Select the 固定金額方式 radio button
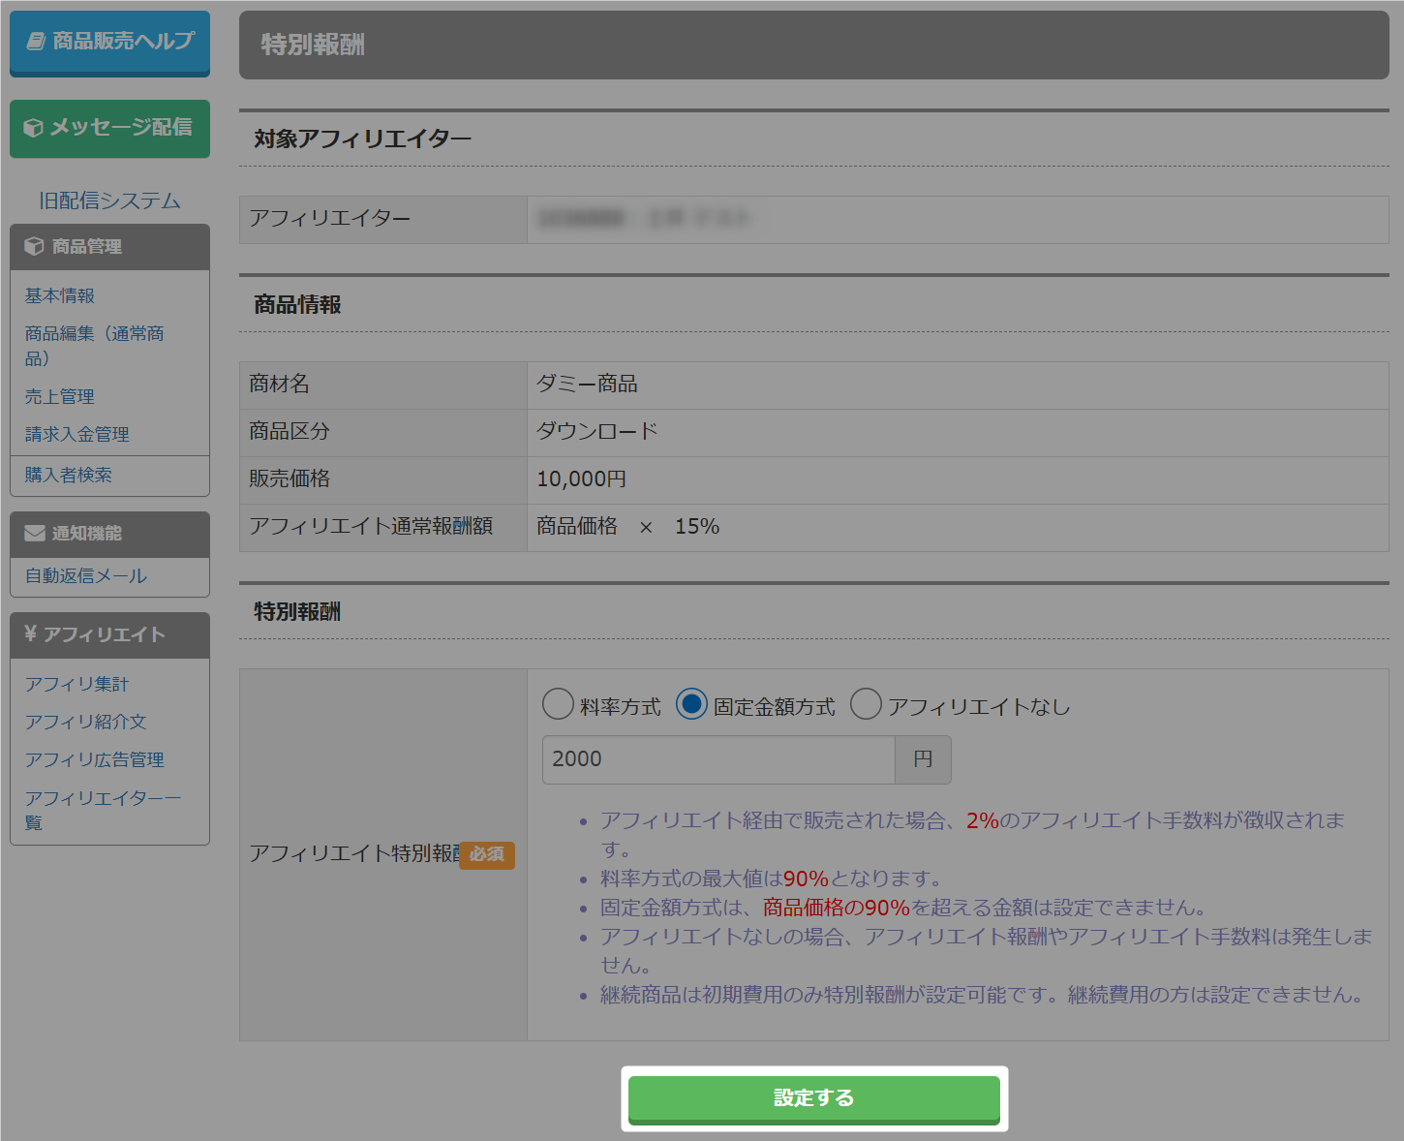 coord(691,704)
